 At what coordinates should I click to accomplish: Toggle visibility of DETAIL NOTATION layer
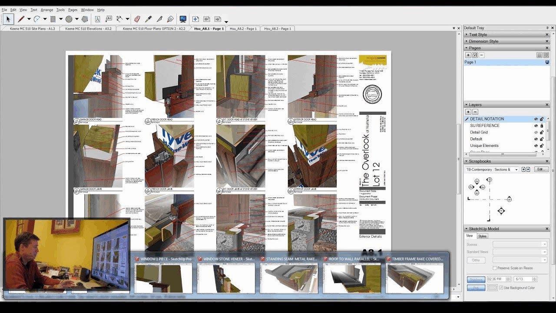click(536, 119)
